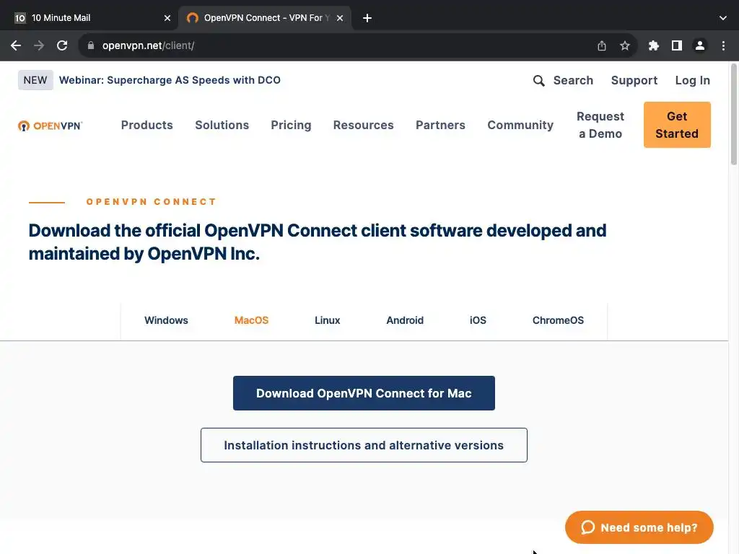This screenshot has height=554, width=739.
Task: Click the browser back arrow
Action: tap(16, 45)
